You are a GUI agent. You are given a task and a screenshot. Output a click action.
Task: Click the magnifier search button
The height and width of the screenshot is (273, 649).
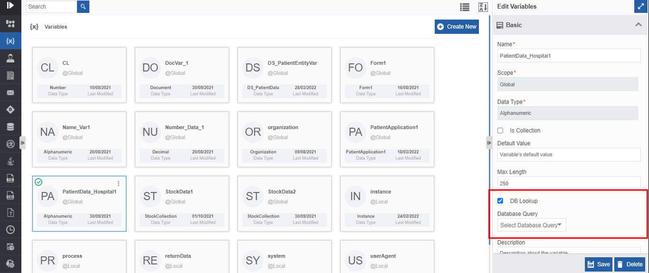pos(83,7)
